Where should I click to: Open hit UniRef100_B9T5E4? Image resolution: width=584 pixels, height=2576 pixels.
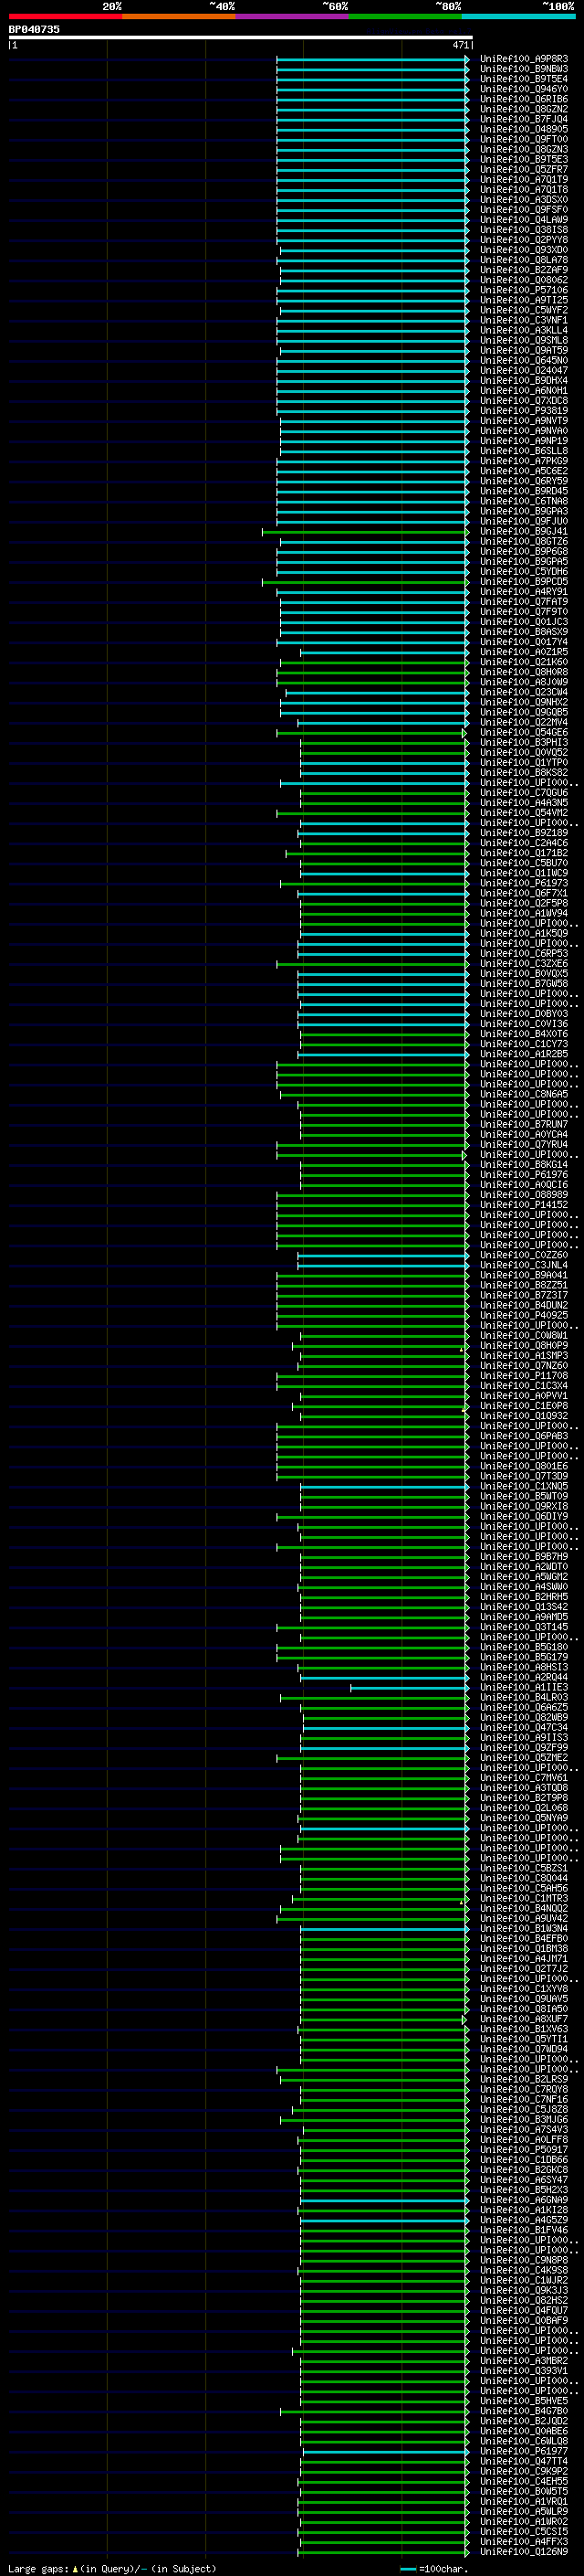(523, 79)
